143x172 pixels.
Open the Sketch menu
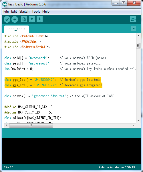(24, 11)
